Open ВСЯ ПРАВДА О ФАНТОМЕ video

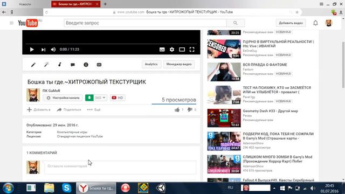[265, 65]
